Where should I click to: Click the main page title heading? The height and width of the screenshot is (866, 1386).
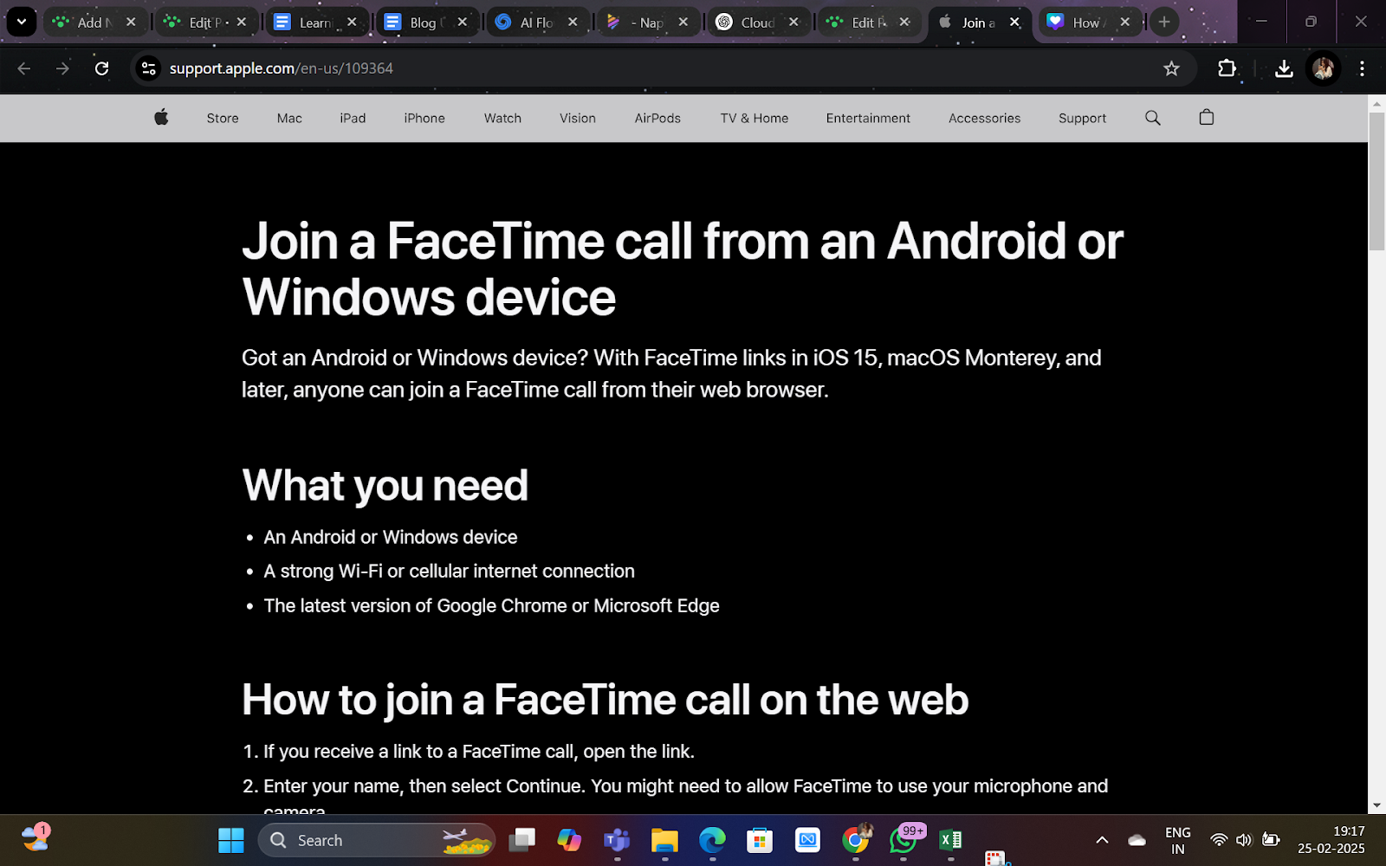[683, 268]
